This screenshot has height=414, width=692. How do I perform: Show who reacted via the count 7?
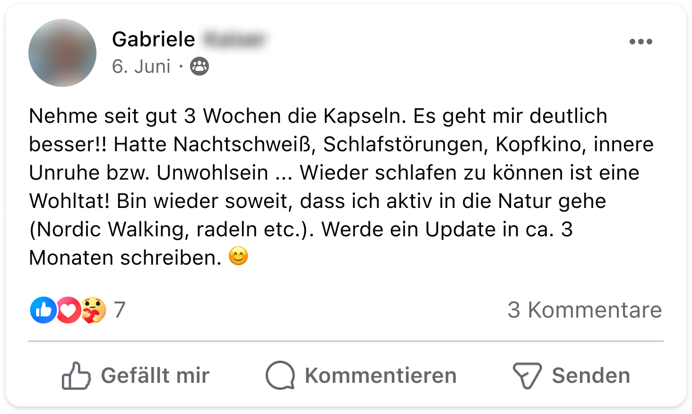(120, 310)
